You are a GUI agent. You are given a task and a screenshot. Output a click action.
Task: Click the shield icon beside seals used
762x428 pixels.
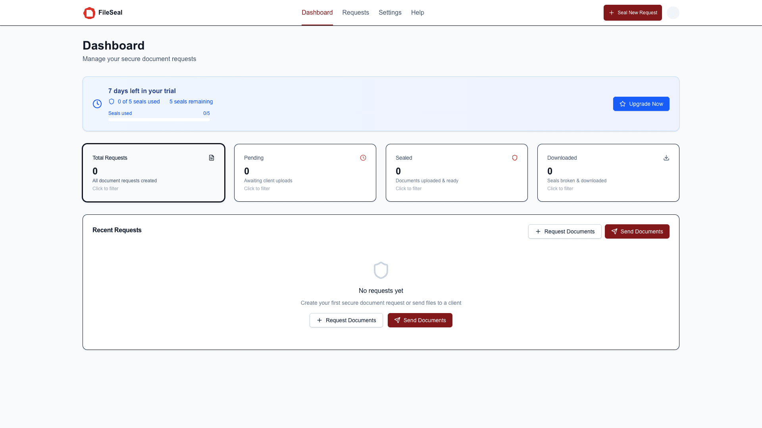112,101
